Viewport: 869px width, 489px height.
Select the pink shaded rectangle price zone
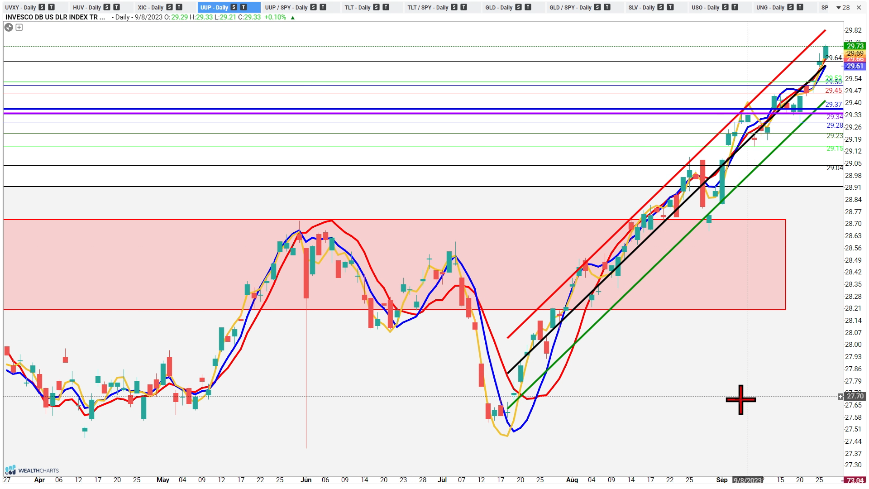[394, 264]
